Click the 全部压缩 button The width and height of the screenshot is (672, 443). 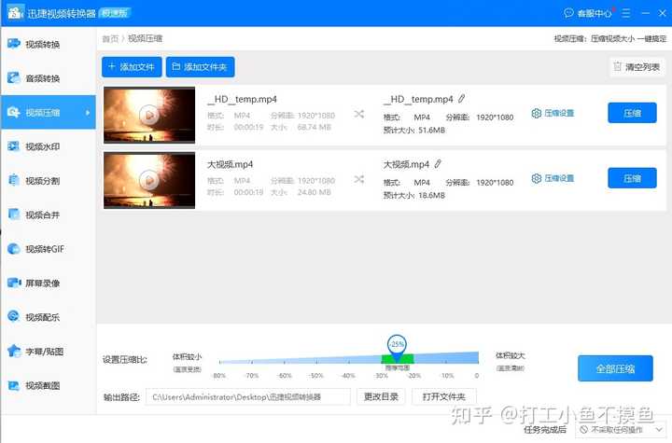pyautogui.click(x=615, y=368)
